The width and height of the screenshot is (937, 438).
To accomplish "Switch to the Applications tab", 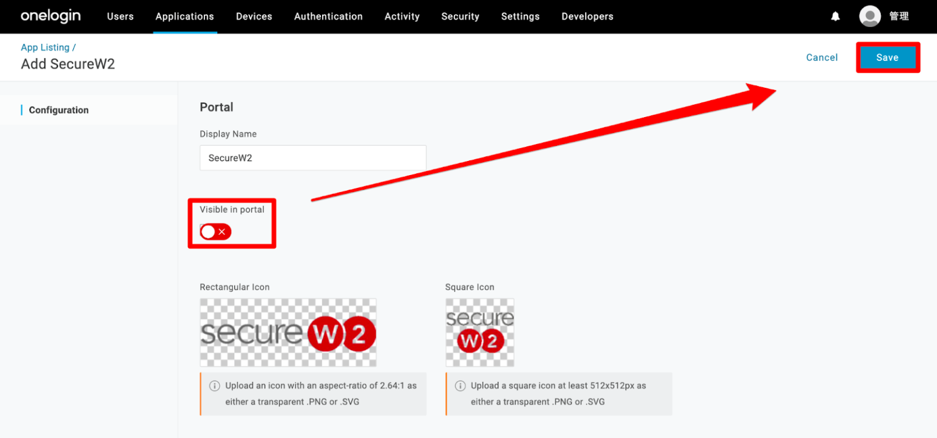I will [184, 16].
